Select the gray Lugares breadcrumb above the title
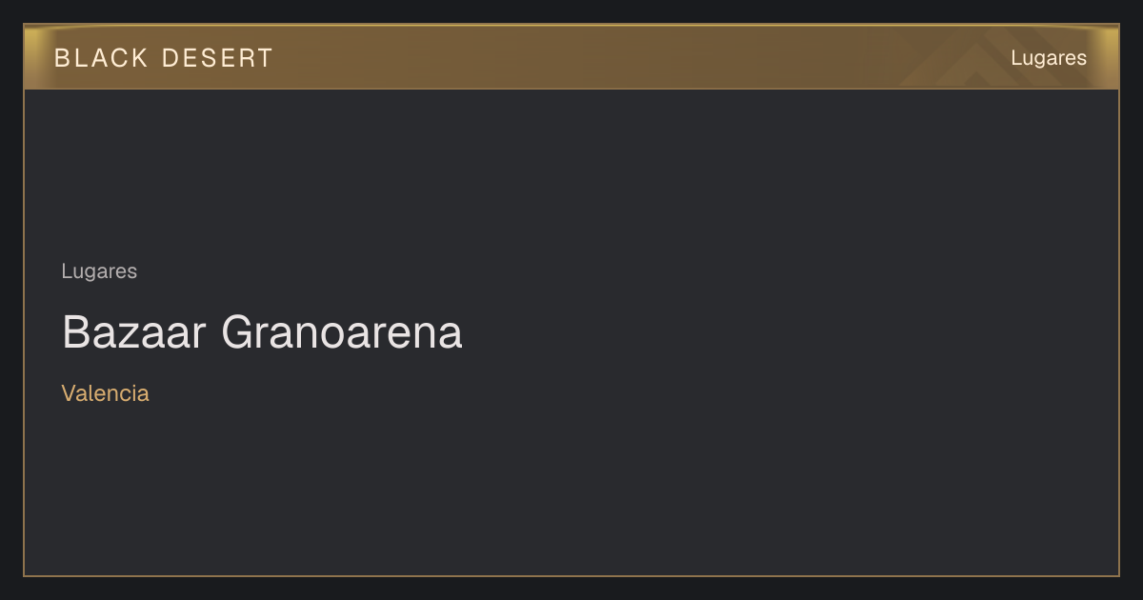The image size is (1143, 600). [99, 271]
